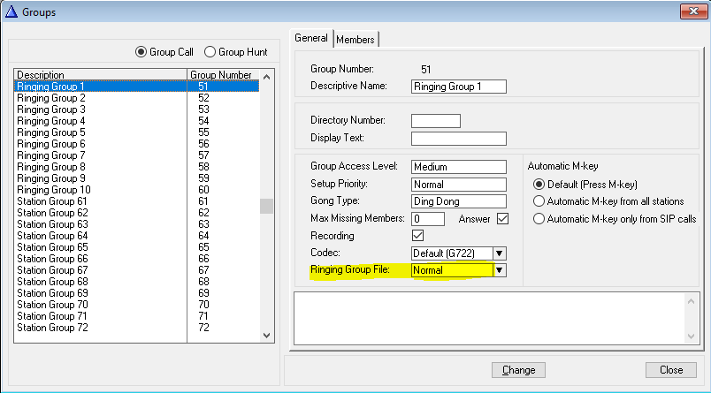
Task: Select Station Group 70 in list
Action: 137,305
